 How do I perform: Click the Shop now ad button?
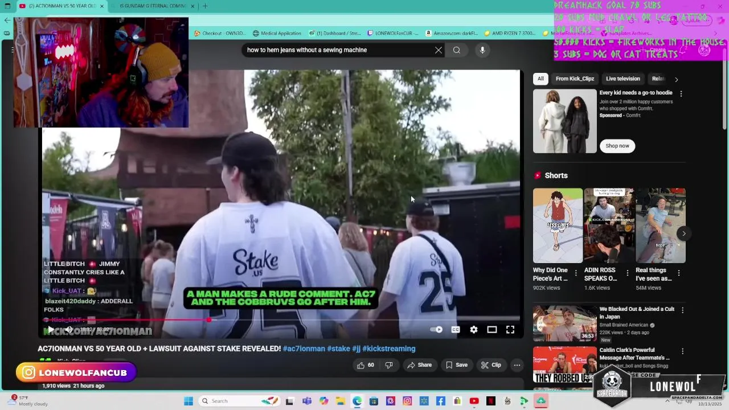tap(617, 146)
